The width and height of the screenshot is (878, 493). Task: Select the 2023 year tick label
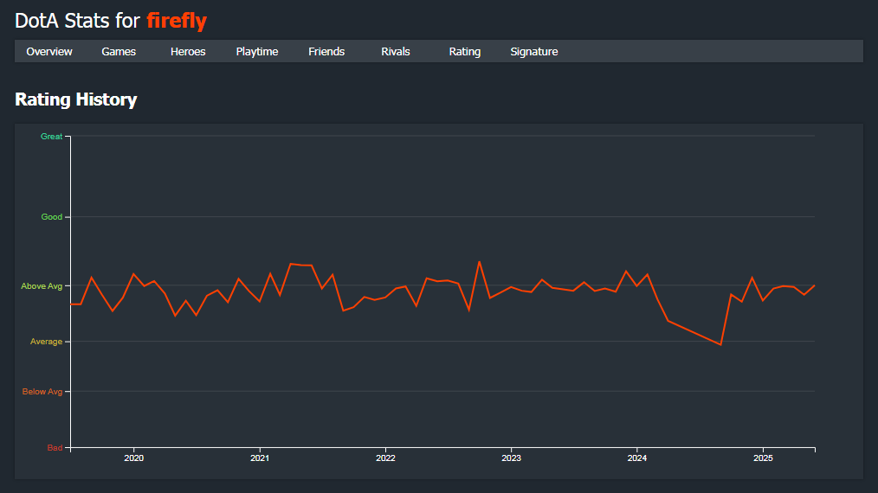pos(511,458)
